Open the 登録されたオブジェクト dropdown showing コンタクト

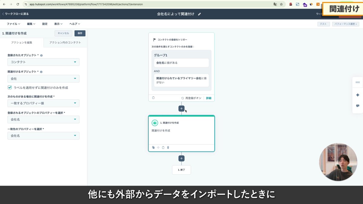43,62
